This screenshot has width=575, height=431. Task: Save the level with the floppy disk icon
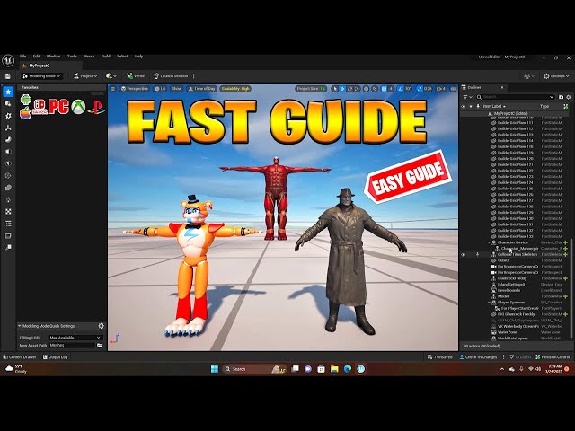tap(8, 76)
